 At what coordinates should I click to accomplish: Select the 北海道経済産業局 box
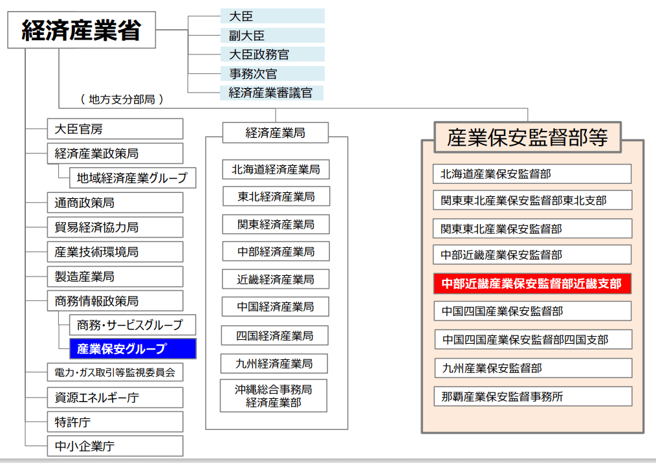pyautogui.click(x=276, y=170)
